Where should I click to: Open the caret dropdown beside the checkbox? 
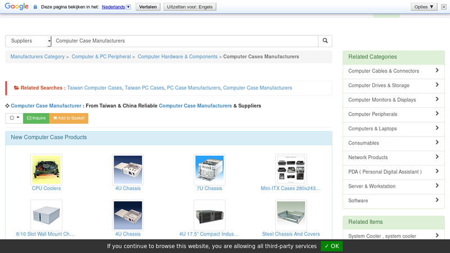point(18,118)
